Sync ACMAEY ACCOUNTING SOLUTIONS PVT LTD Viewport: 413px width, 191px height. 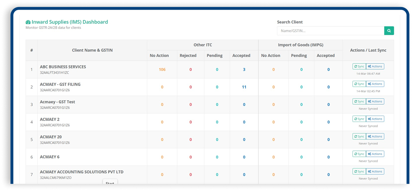(359, 171)
